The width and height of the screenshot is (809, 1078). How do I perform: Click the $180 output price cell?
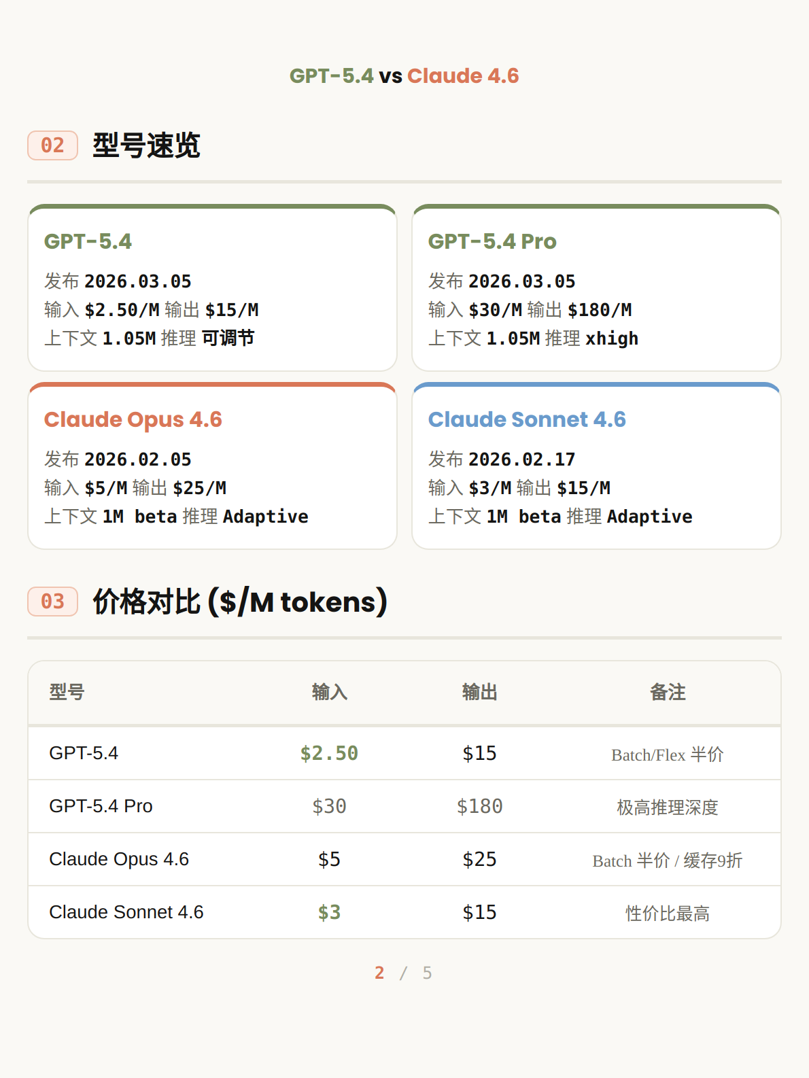[480, 806]
